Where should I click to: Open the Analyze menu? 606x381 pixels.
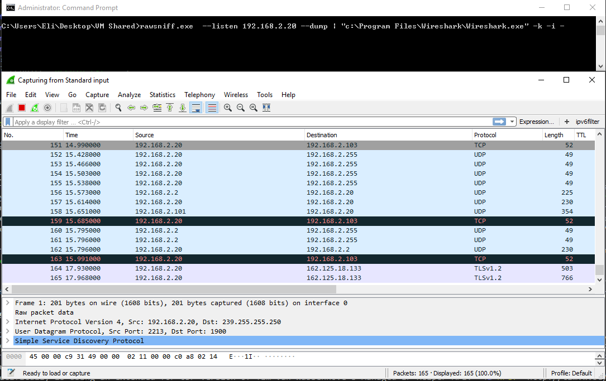click(129, 95)
